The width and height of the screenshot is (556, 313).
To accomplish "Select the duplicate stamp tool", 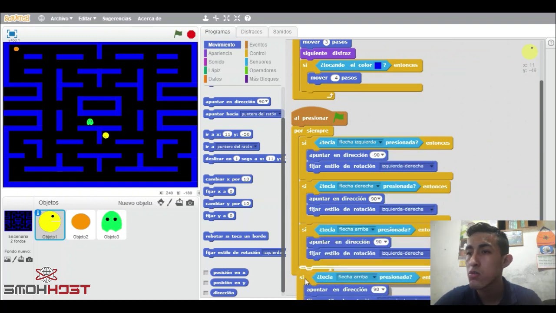I will click(205, 18).
